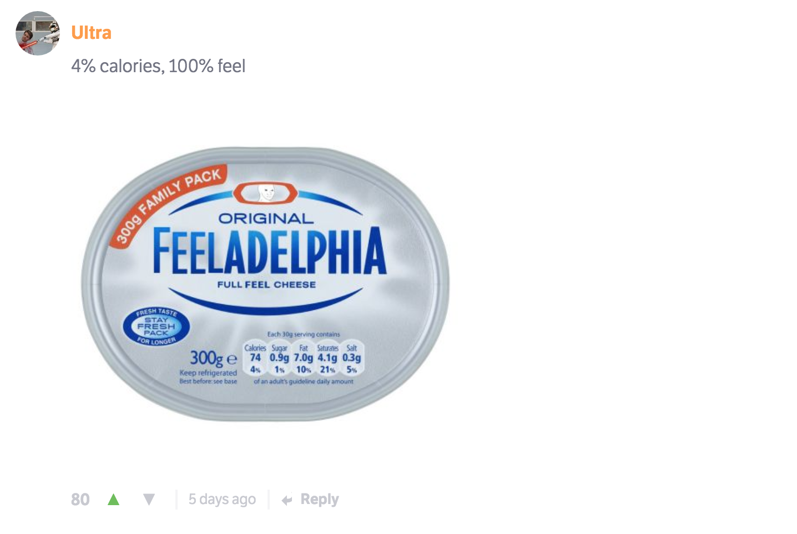
Task: Click the Calories 74 nutrition cell
Action: (255, 359)
